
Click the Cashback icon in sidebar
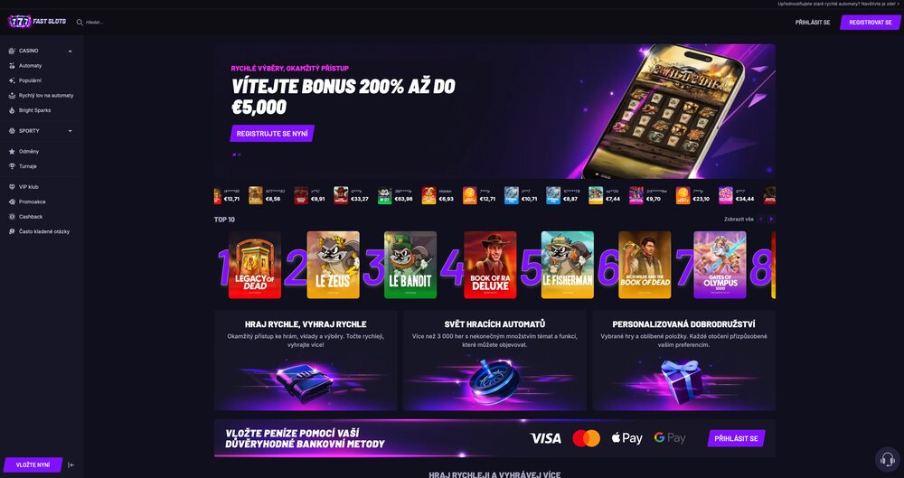(12, 217)
